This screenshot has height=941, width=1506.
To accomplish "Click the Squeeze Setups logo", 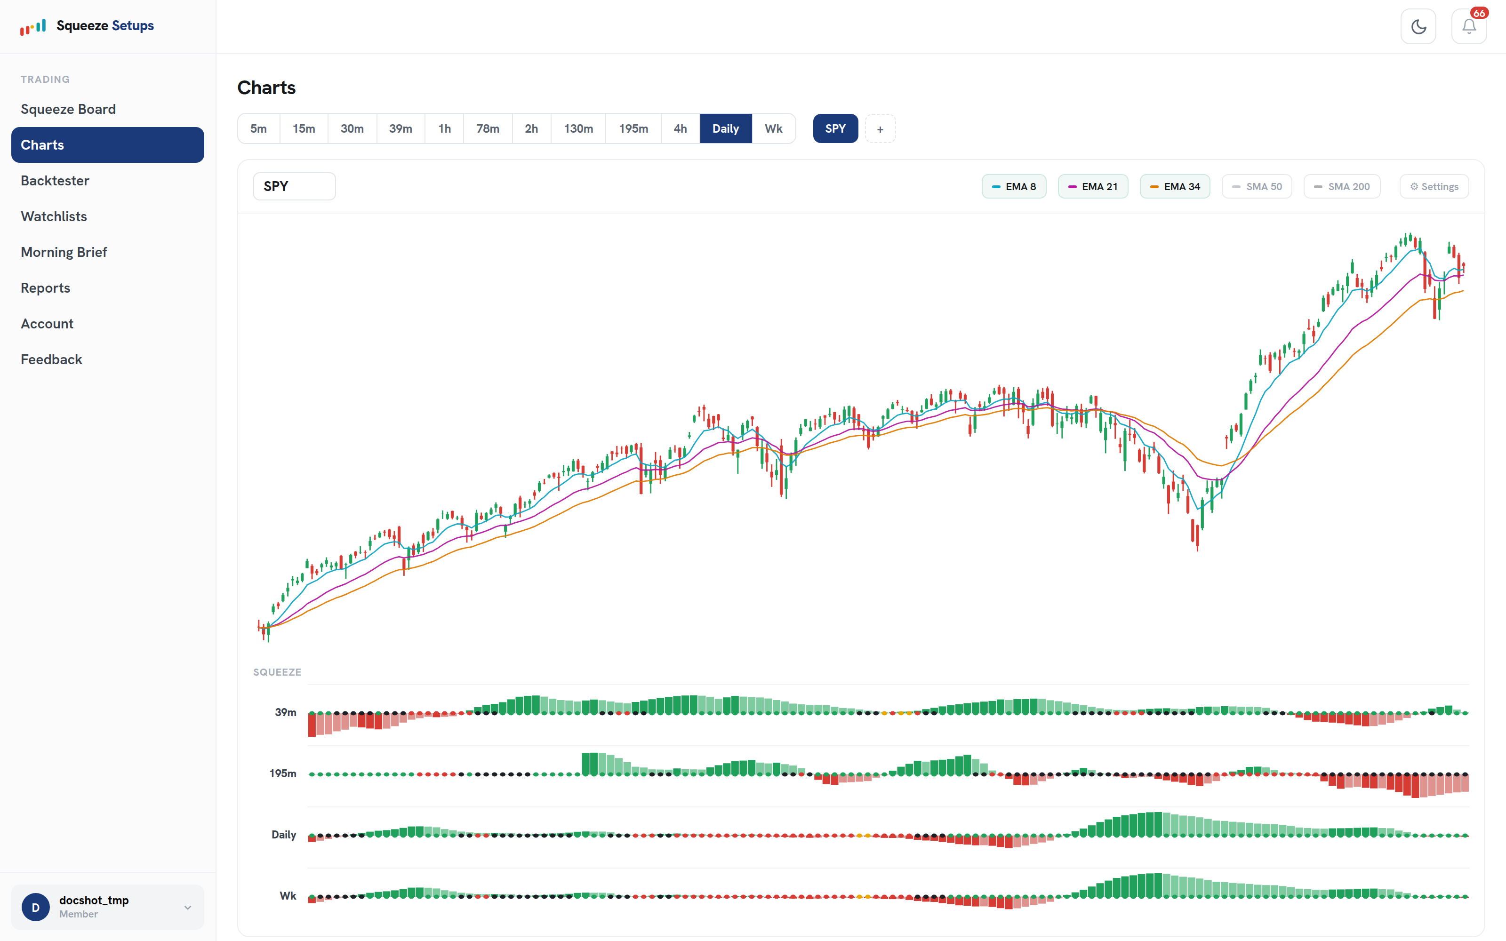I will [x=87, y=25].
